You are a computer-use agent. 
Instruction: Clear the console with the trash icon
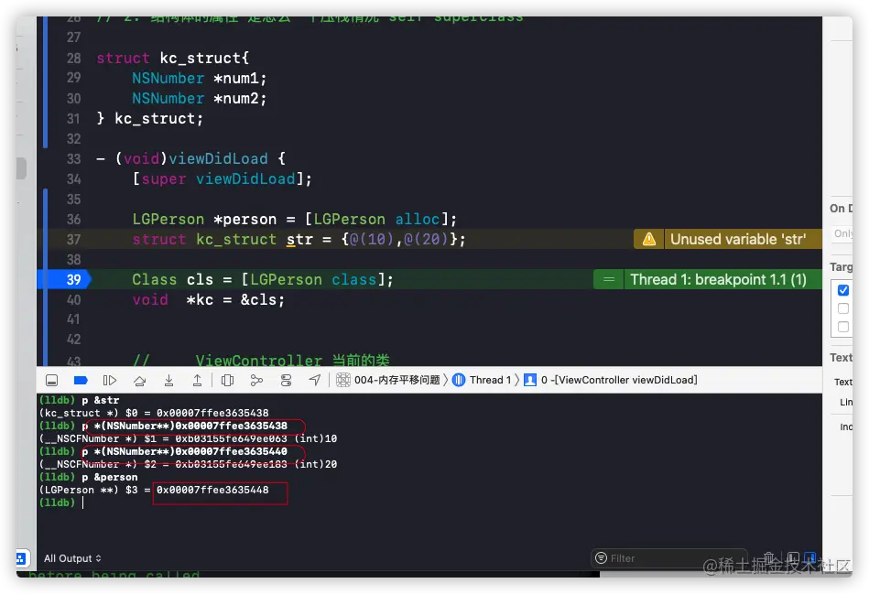tap(768, 556)
